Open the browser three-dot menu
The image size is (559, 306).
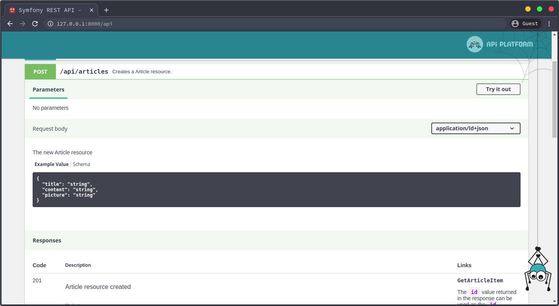pyautogui.click(x=549, y=24)
